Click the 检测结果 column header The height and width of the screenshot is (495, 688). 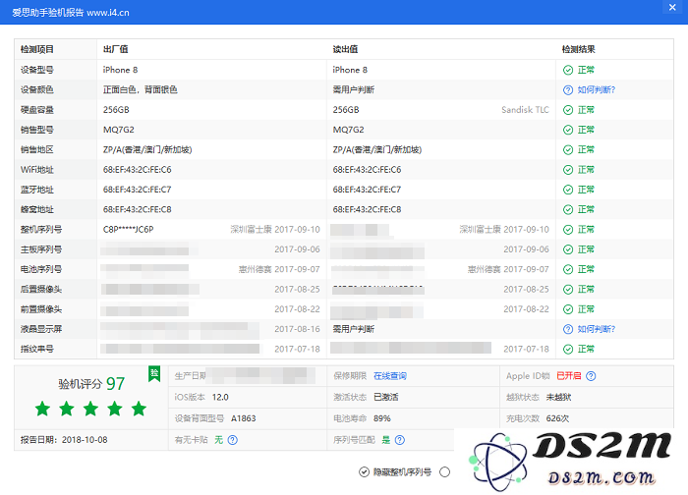(x=578, y=49)
